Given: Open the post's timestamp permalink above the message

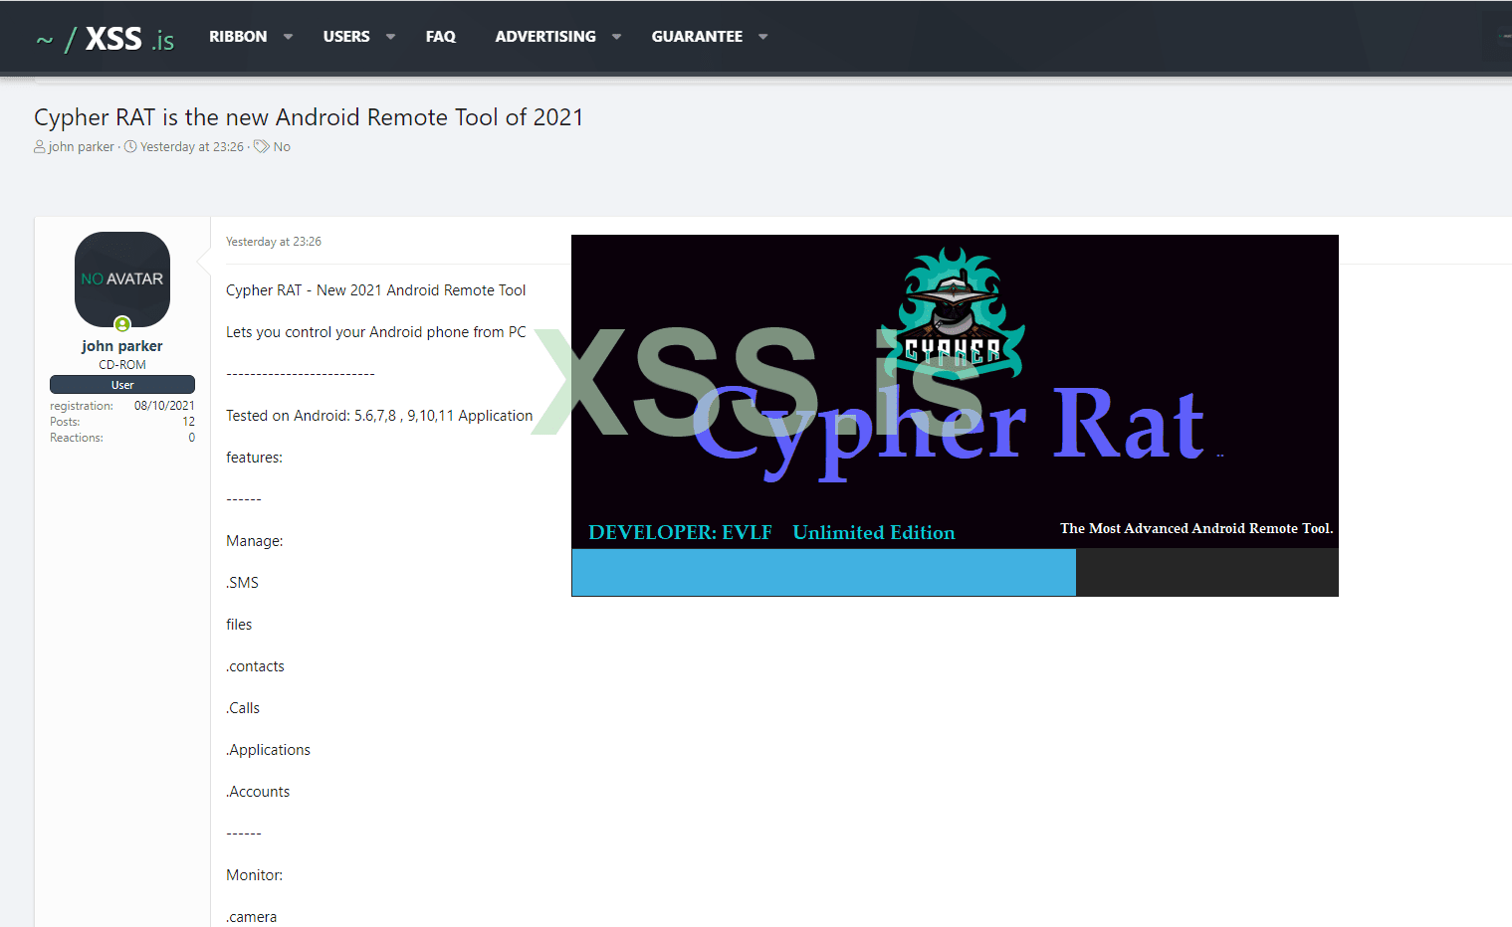Looking at the screenshot, I should (x=274, y=242).
